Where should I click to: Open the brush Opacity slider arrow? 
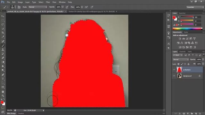(x=63, y=7)
